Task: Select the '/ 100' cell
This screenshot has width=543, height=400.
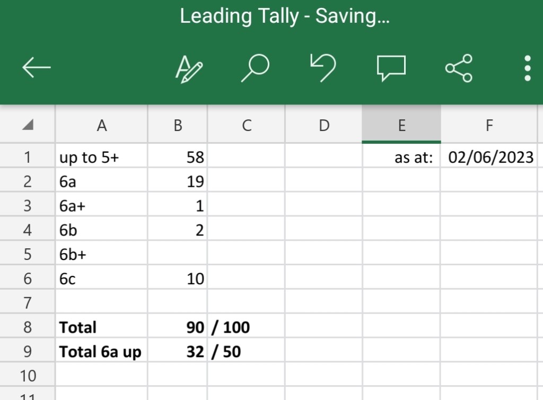Action: [246, 327]
